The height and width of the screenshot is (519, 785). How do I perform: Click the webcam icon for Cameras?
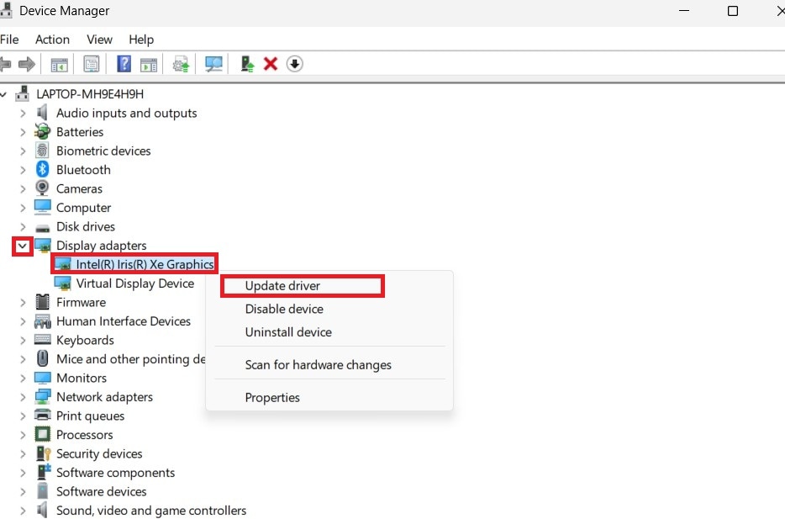pyautogui.click(x=43, y=188)
